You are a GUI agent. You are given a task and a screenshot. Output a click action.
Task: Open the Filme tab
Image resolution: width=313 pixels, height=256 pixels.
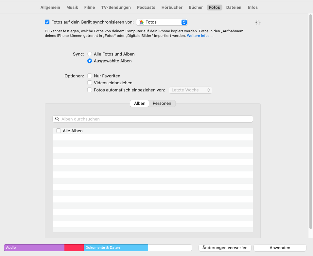tap(89, 8)
